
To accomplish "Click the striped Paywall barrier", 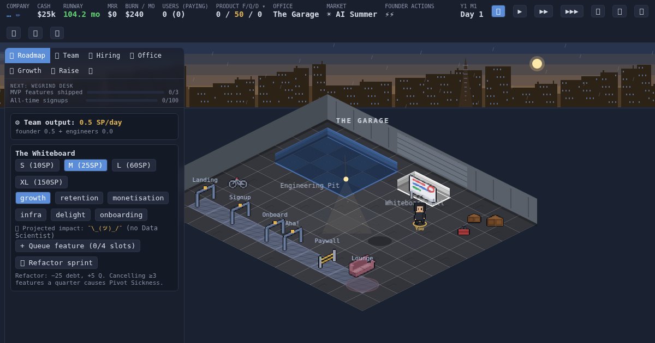I will coord(327,259).
